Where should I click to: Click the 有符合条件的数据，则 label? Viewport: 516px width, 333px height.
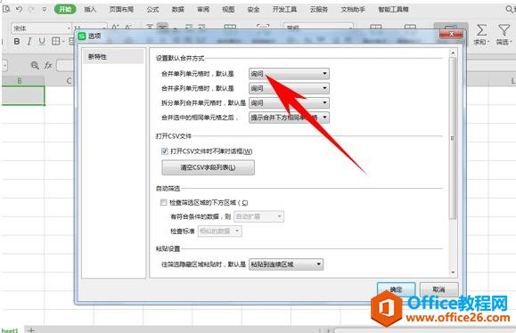point(201,216)
